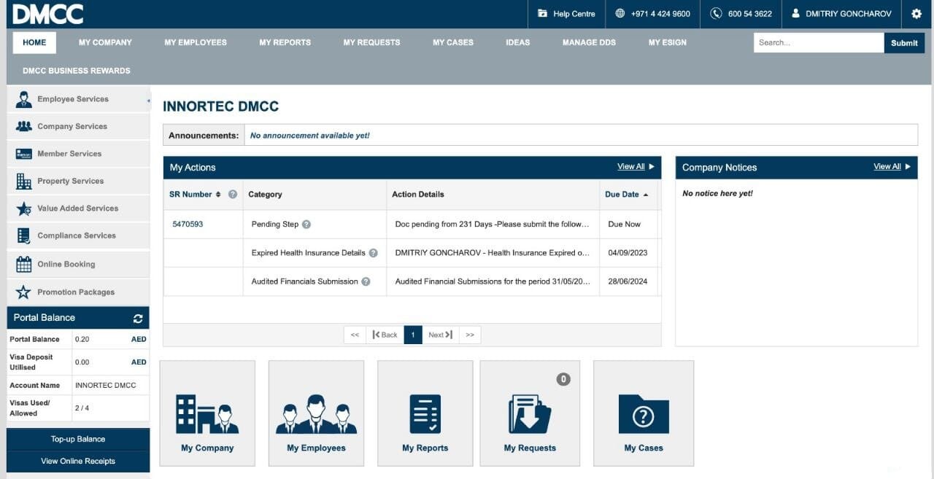Click the Compliance Services icon
The width and height of the screenshot is (934, 479).
[24, 235]
